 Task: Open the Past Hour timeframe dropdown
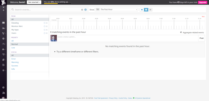coord(116,9)
